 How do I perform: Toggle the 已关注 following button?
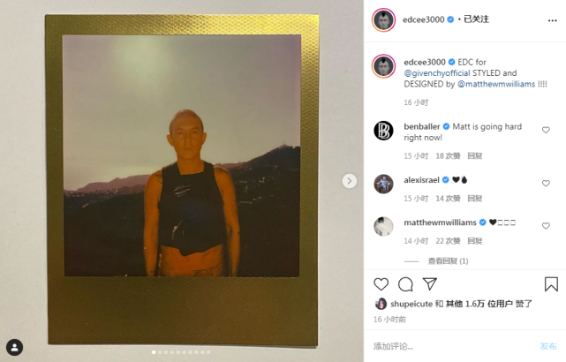pos(476,19)
